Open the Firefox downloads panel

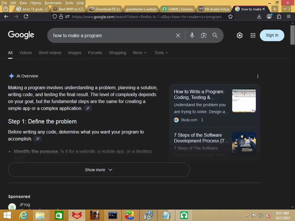259,16
